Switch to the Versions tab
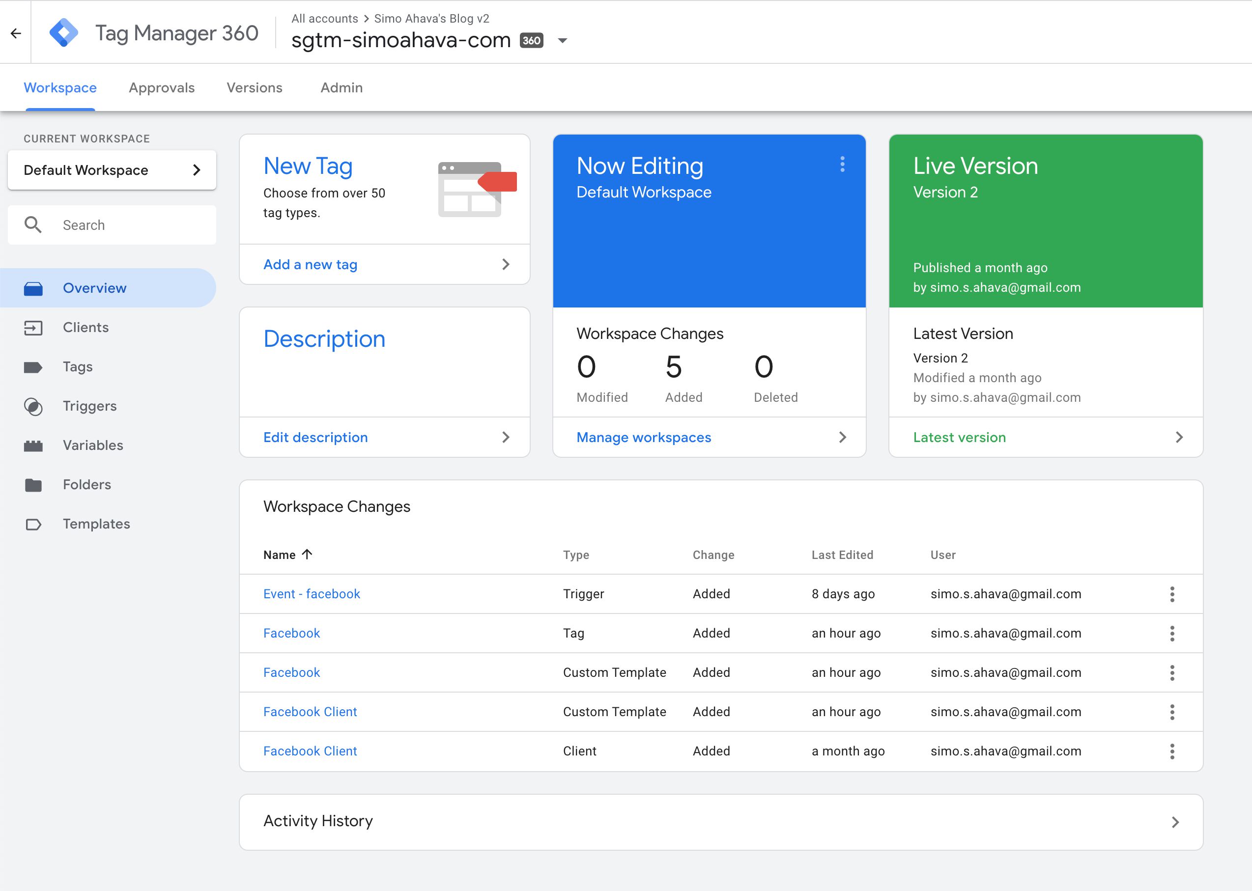This screenshot has height=891, width=1252. [254, 88]
